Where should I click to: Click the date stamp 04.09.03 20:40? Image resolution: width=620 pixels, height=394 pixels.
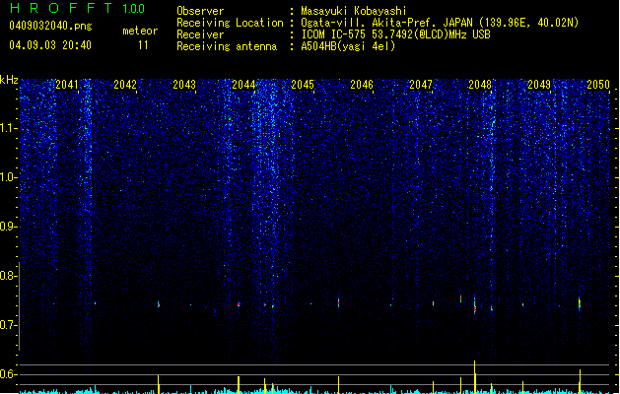(x=50, y=45)
